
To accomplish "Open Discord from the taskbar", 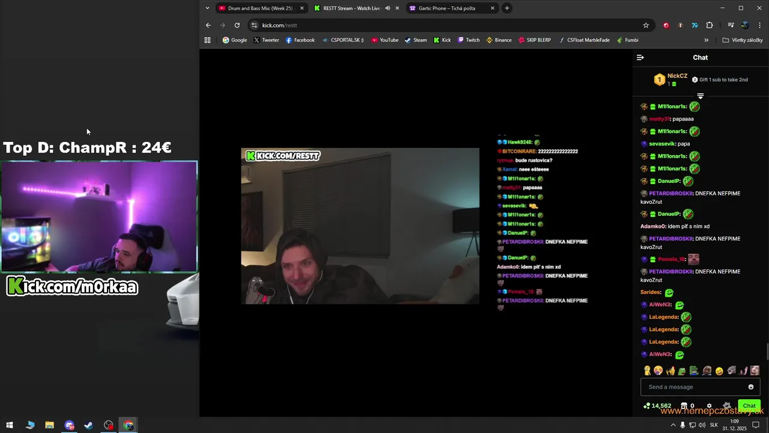I will pos(69,425).
